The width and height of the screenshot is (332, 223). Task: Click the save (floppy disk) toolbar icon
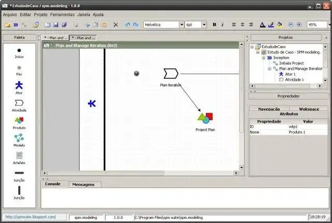pyautogui.click(x=56, y=25)
